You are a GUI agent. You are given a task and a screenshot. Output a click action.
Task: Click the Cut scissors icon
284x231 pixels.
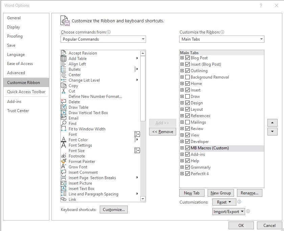click(64, 91)
